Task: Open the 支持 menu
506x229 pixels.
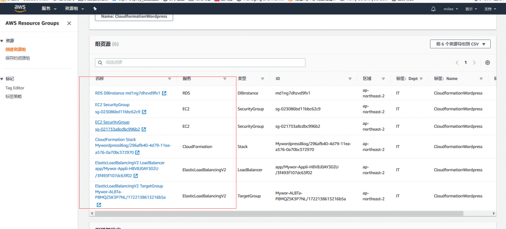Action: point(490,9)
